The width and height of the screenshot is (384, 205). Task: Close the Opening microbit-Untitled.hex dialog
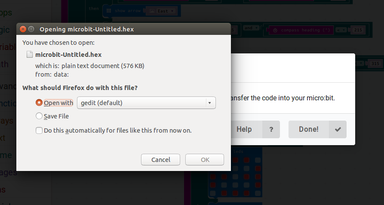tap(23, 29)
